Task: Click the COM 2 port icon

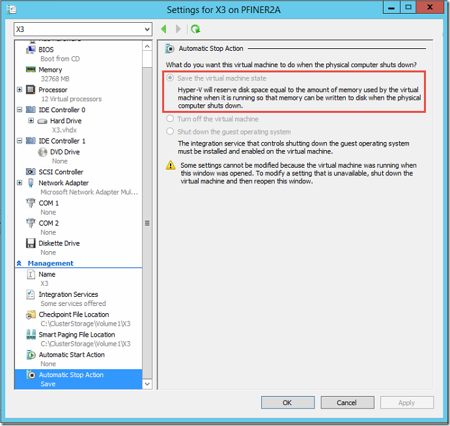Action: point(31,223)
